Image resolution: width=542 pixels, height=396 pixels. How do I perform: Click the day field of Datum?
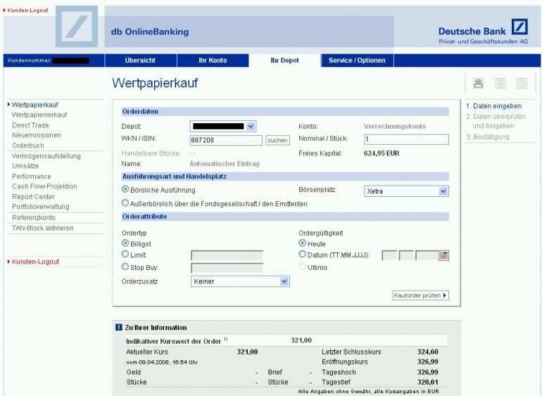tap(389, 256)
